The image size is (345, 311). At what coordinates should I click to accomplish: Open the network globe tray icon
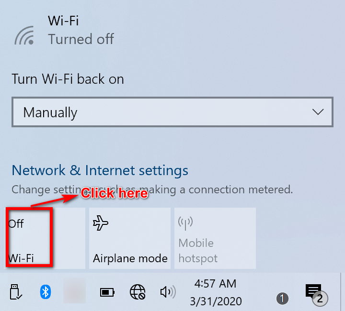pyautogui.click(x=138, y=292)
